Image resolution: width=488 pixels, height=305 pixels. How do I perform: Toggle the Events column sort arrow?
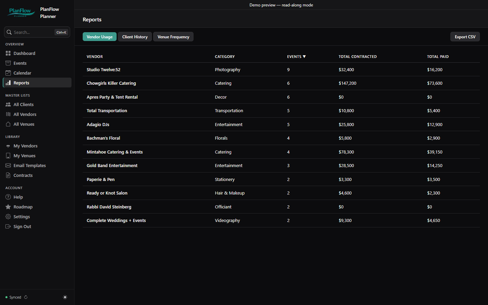(304, 57)
